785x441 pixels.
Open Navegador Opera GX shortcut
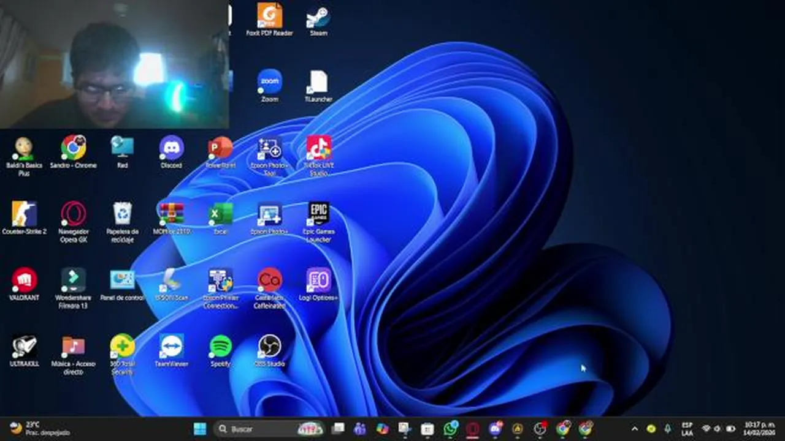pyautogui.click(x=73, y=222)
